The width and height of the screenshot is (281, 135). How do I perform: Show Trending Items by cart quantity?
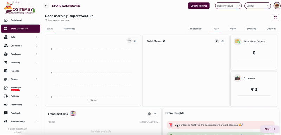click(x=149, y=114)
